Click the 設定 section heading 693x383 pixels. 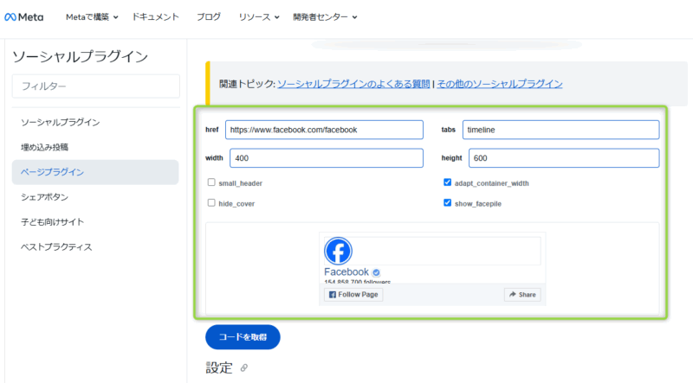(x=219, y=367)
